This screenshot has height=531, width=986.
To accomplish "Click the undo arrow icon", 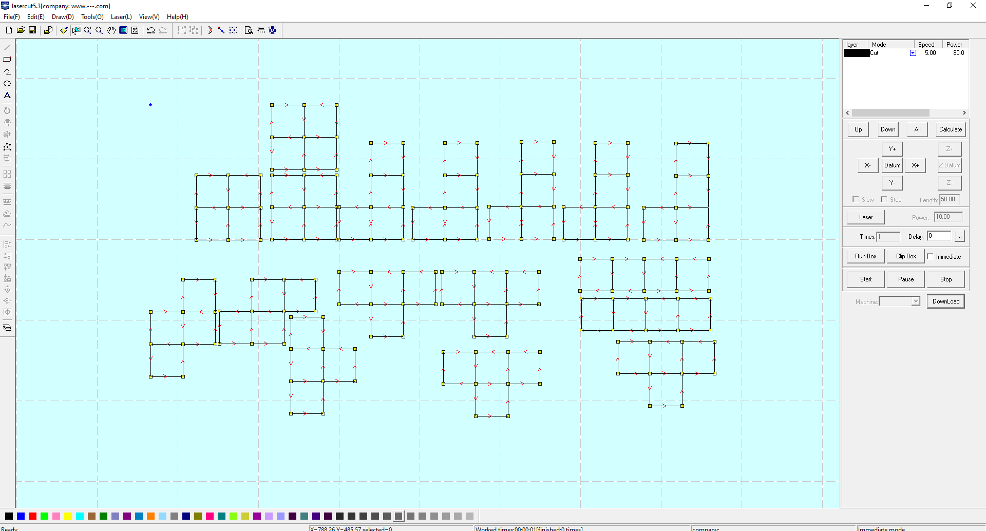I will 151,30.
